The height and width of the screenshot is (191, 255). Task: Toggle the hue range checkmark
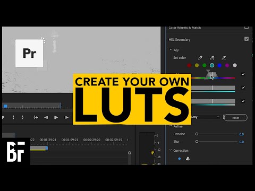click(x=243, y=74)
